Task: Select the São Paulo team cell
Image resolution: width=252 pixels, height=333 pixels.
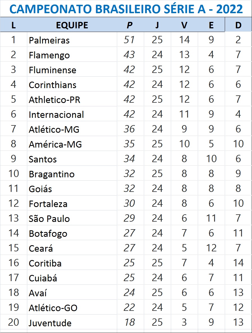Action: point(72,218)
